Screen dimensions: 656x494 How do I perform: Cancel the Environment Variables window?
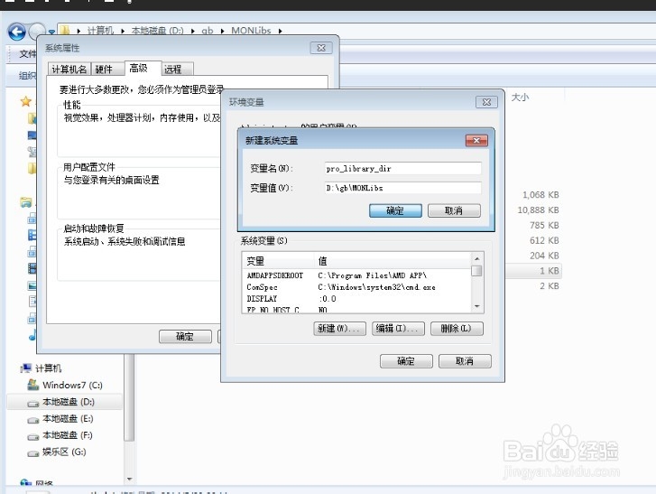point(465,361)
